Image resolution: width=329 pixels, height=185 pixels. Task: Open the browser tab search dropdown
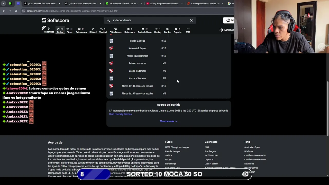click(x=3, y=4)
